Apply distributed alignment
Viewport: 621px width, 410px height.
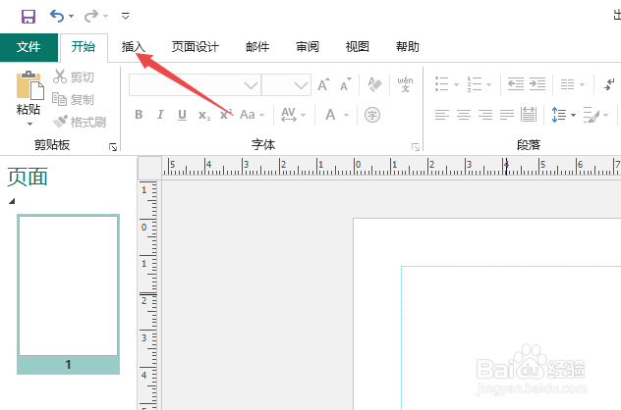click(529, 115)
